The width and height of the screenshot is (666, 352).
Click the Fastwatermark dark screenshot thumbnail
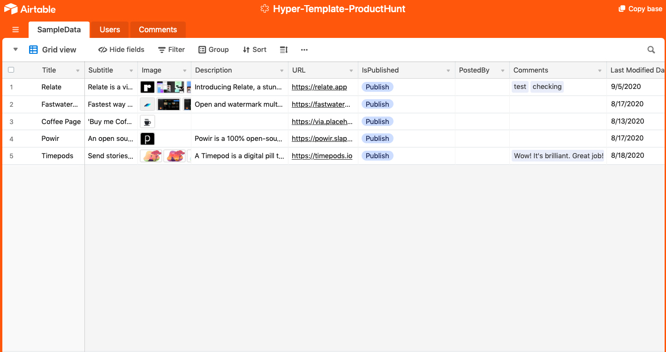click(169, 104)
